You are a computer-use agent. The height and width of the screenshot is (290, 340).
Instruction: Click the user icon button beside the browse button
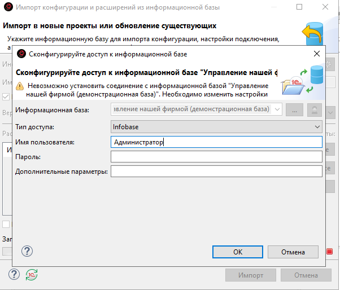pos(313,110)
